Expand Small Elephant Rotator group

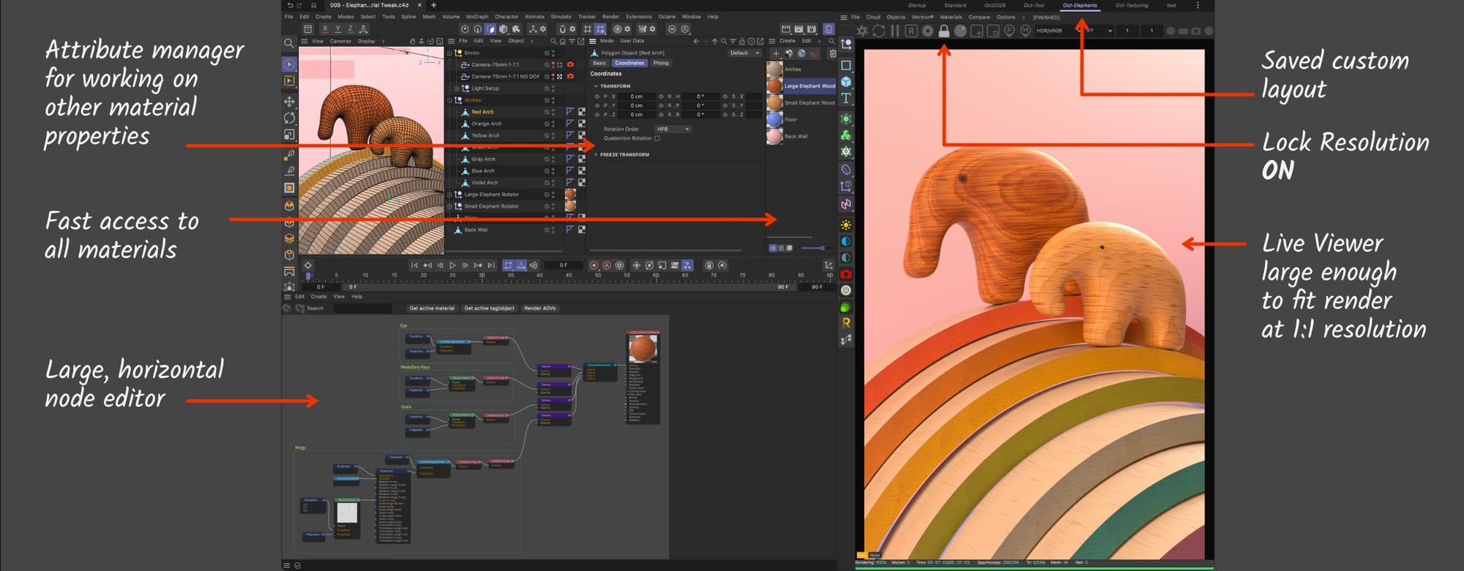click(x=449, y=206)
